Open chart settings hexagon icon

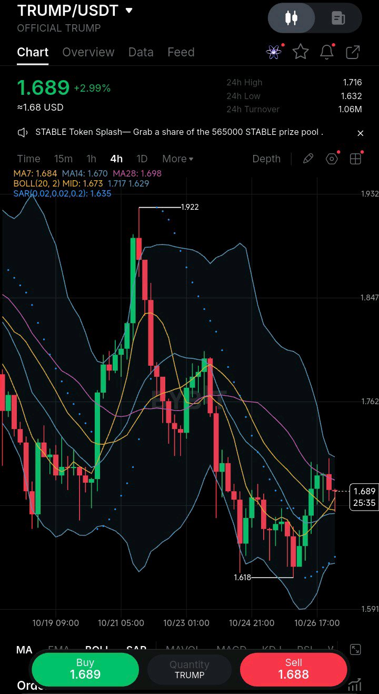tap(332, 159)
